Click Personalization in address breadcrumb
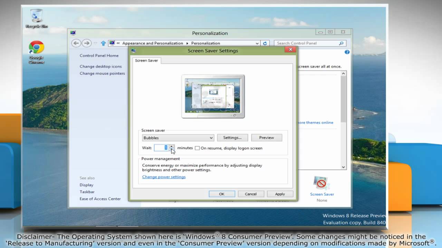Screen dimensions: 442x248 pos(205,43)
